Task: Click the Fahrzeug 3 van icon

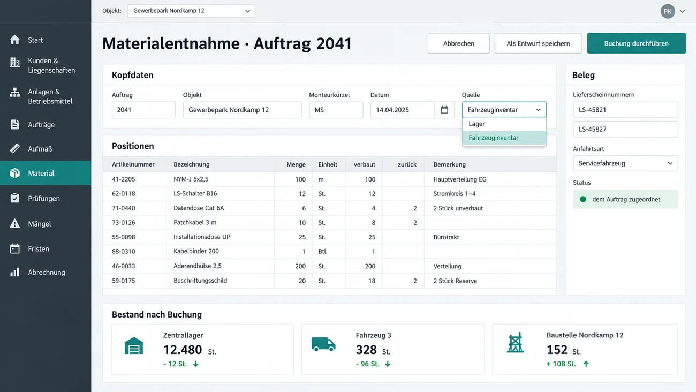Action: (x=323, y=344)
